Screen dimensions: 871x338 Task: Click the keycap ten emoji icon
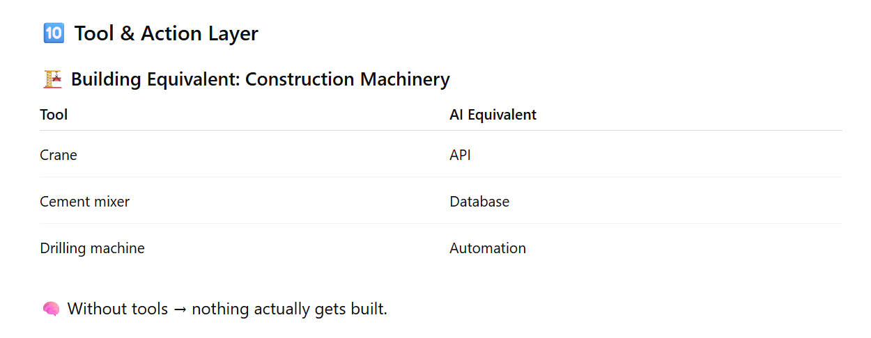[53, 33]
